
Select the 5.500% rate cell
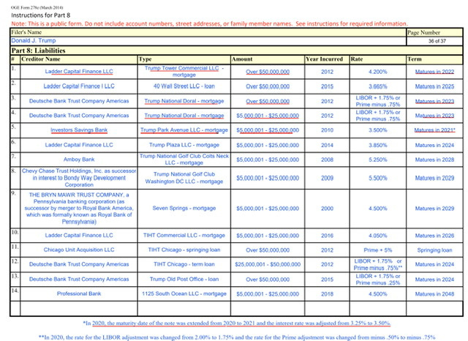378,178
